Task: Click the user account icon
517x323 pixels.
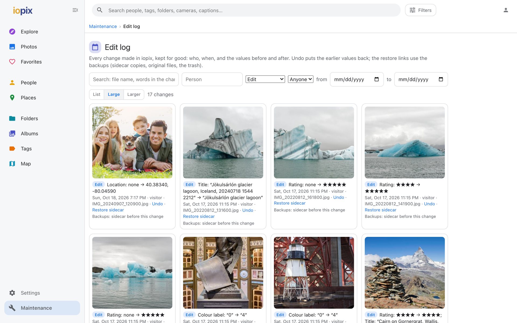Action: [506, 10]
